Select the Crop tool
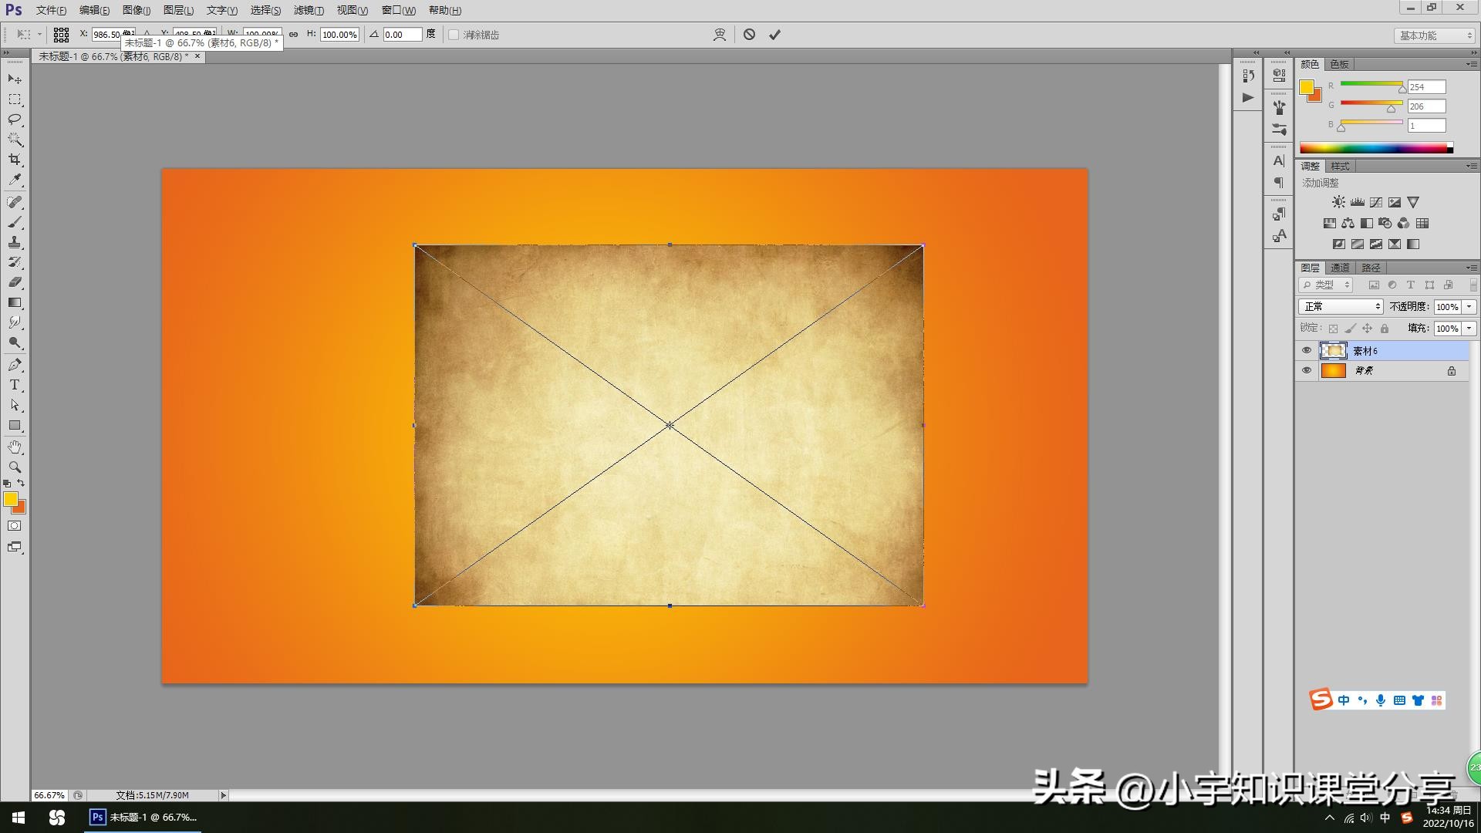 coord(15,160)
